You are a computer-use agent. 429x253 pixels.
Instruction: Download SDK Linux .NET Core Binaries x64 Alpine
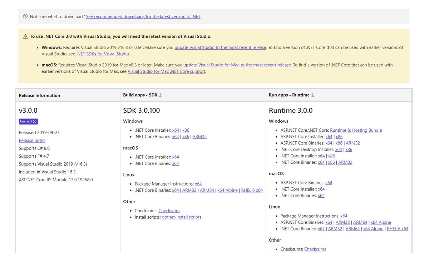click(x=228, y=191)
